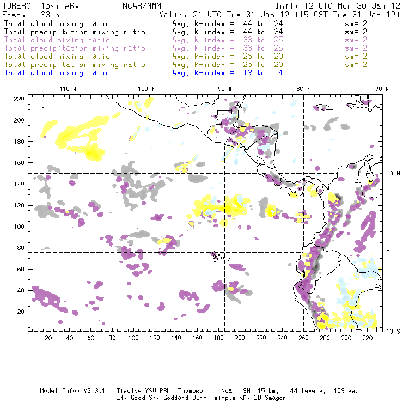This screenshot has height=403, width=403.
Task: Click the "100 W" longitude label
Action: [x=146, y=89]
